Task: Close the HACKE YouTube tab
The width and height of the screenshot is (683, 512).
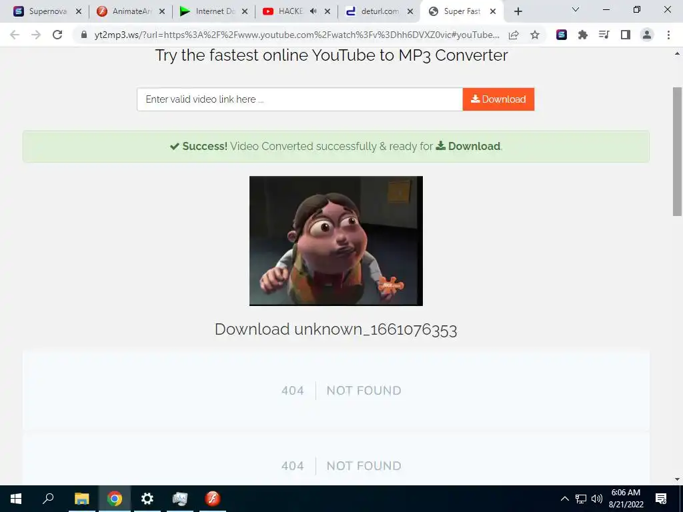Action: tap(327, 12)
